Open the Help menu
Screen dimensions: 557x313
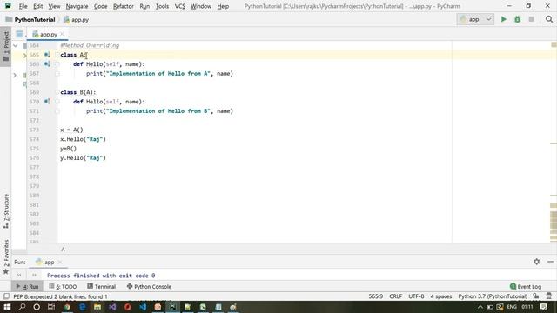pyautogui.click(x=223, y=6)
